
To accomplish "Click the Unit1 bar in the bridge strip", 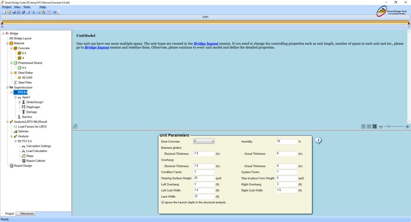I will pos(205,22).
